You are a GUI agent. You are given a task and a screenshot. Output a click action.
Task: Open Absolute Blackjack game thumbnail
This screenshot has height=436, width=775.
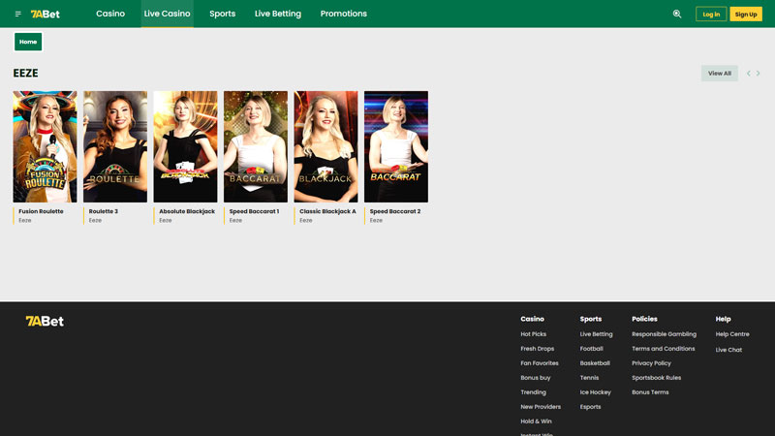point(185,146)
